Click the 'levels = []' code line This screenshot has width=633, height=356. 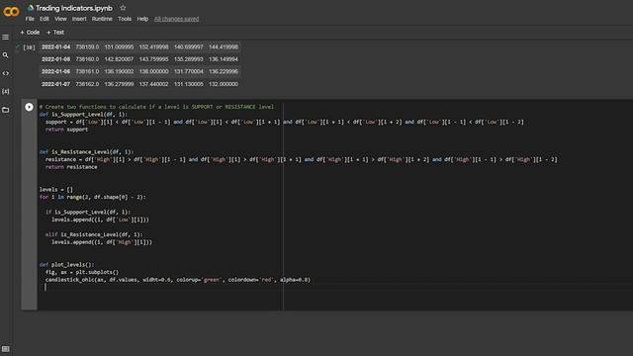click(x=56, y=190)
